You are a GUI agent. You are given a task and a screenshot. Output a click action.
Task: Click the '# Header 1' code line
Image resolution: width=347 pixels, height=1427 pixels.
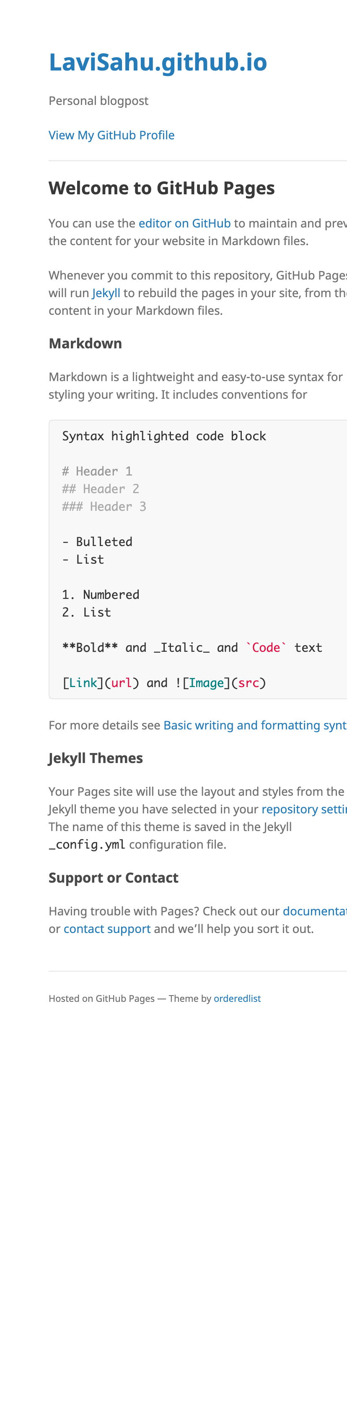(97, 471)
